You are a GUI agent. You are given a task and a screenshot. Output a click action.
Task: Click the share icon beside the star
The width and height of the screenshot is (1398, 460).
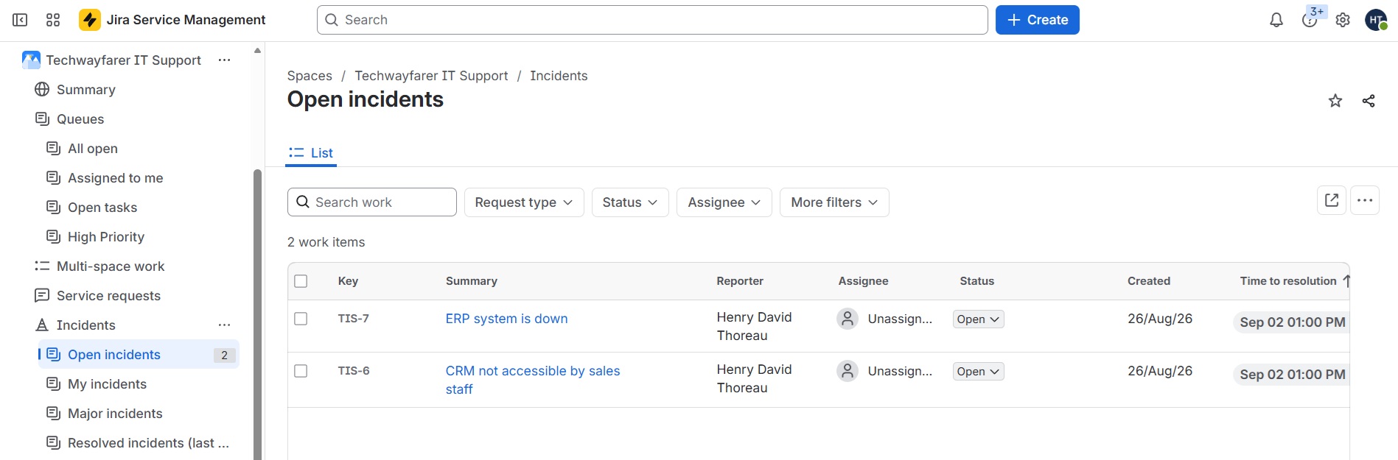1369,101
